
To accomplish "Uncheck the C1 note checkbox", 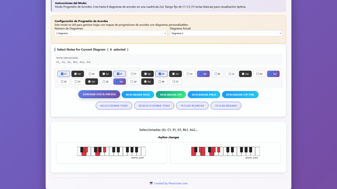I will [x=62, y=74].
